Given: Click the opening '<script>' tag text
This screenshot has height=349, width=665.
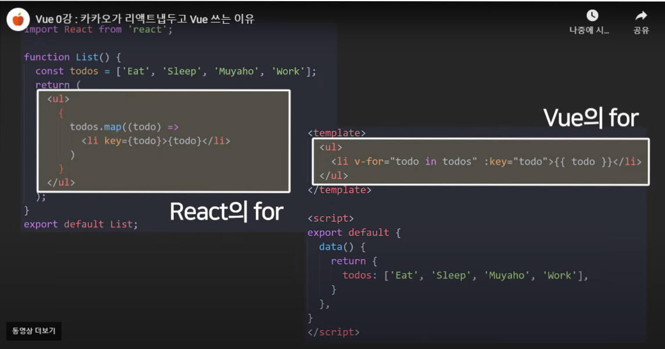Looking at the screenshot, I should [x=331, y=218].
